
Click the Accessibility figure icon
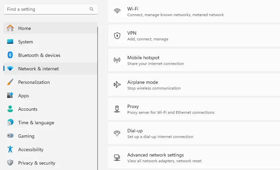coord(10,149)
